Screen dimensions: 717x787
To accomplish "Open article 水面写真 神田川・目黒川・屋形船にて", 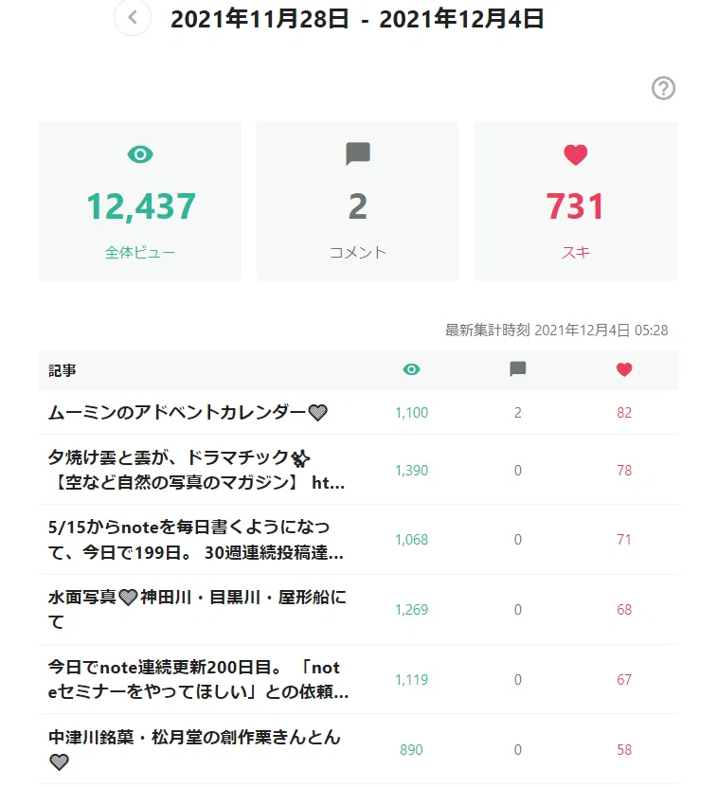I will tap(197, 609).
